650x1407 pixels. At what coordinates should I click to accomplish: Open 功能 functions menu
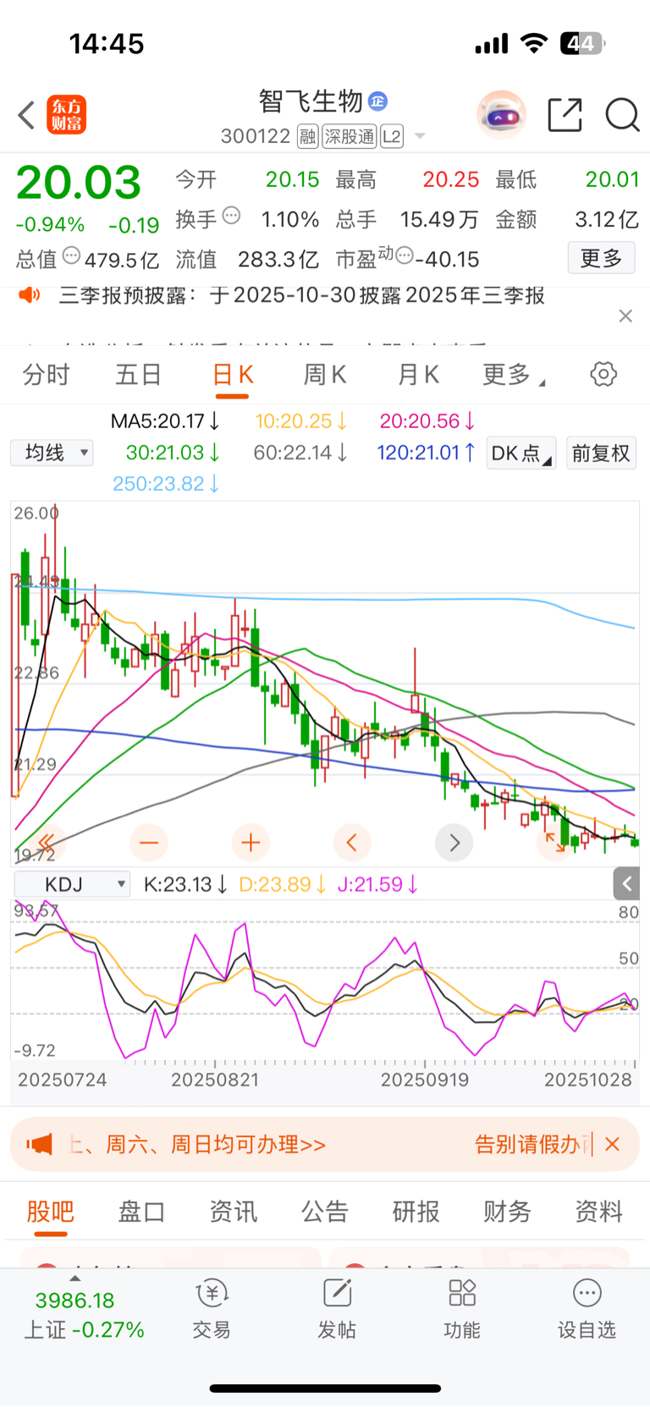pyautogui.click(x=462, y=1309)
